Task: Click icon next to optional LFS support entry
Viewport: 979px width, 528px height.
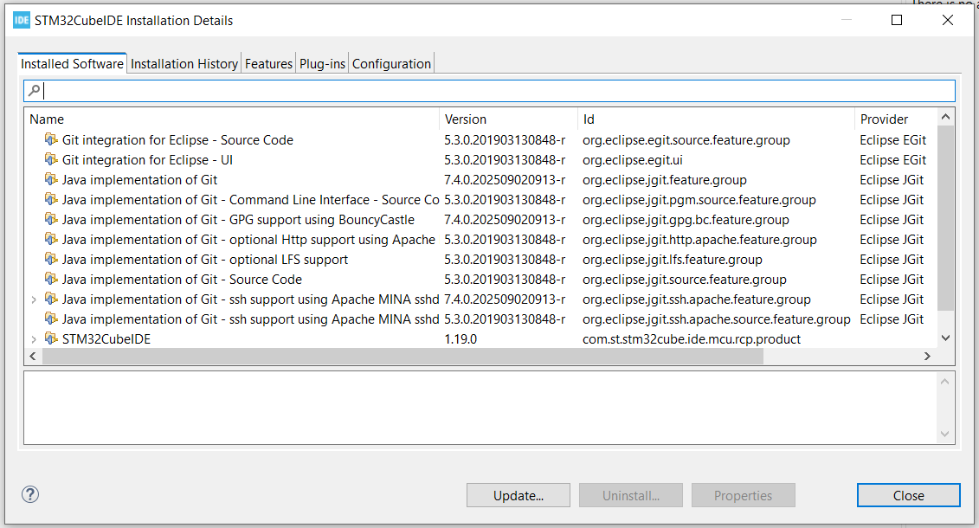Action: click(x=51, y=260)
